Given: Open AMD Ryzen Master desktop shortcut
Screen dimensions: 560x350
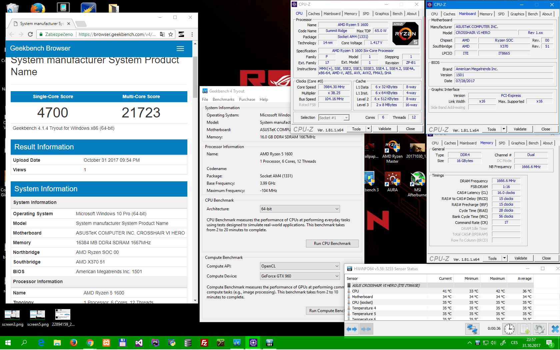Looking at the screenshot, I should click(x=392, y=152).
